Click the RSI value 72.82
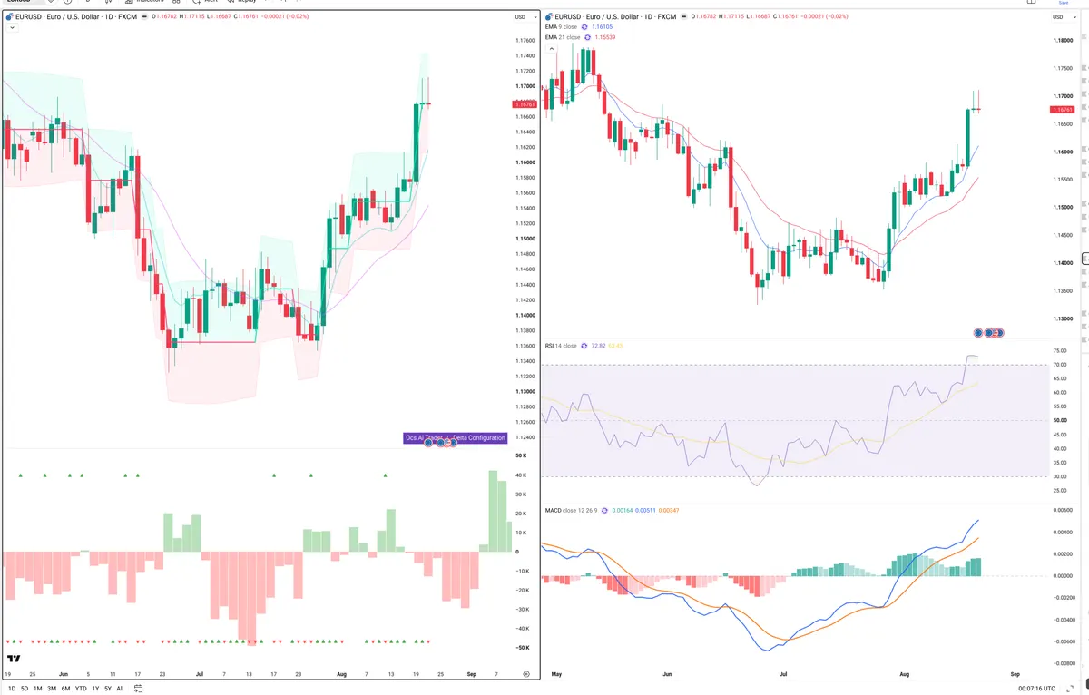This screenshot has height=695, width=1089. [597, 346]
